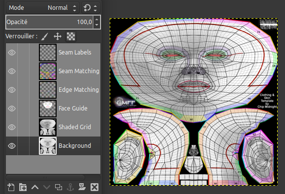Click the Background layer name
This screenshot has height=194, width=285.
tap(75, 146)
